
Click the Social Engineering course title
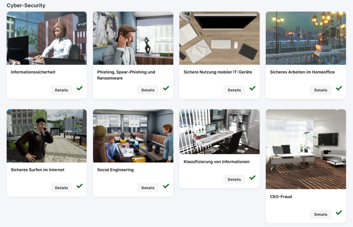tap(115, 170)
